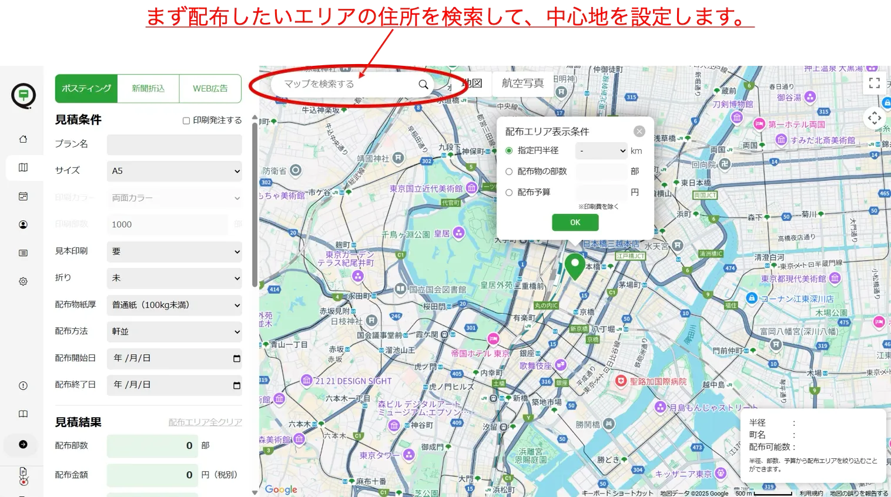Click the 東京都現代美術館 marker icon
Viewport: 891px width, 497px height.
point(835,278)
